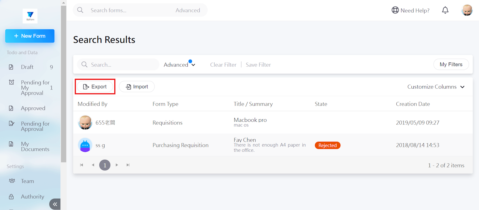Click the Import button
Screen dimensions: 479x210
137,87
